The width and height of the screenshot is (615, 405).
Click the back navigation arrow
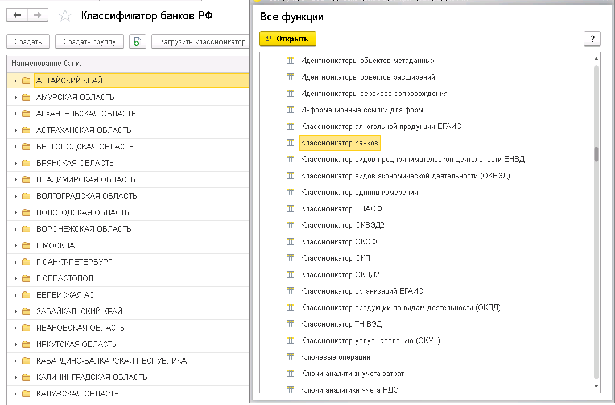[16, 16]
